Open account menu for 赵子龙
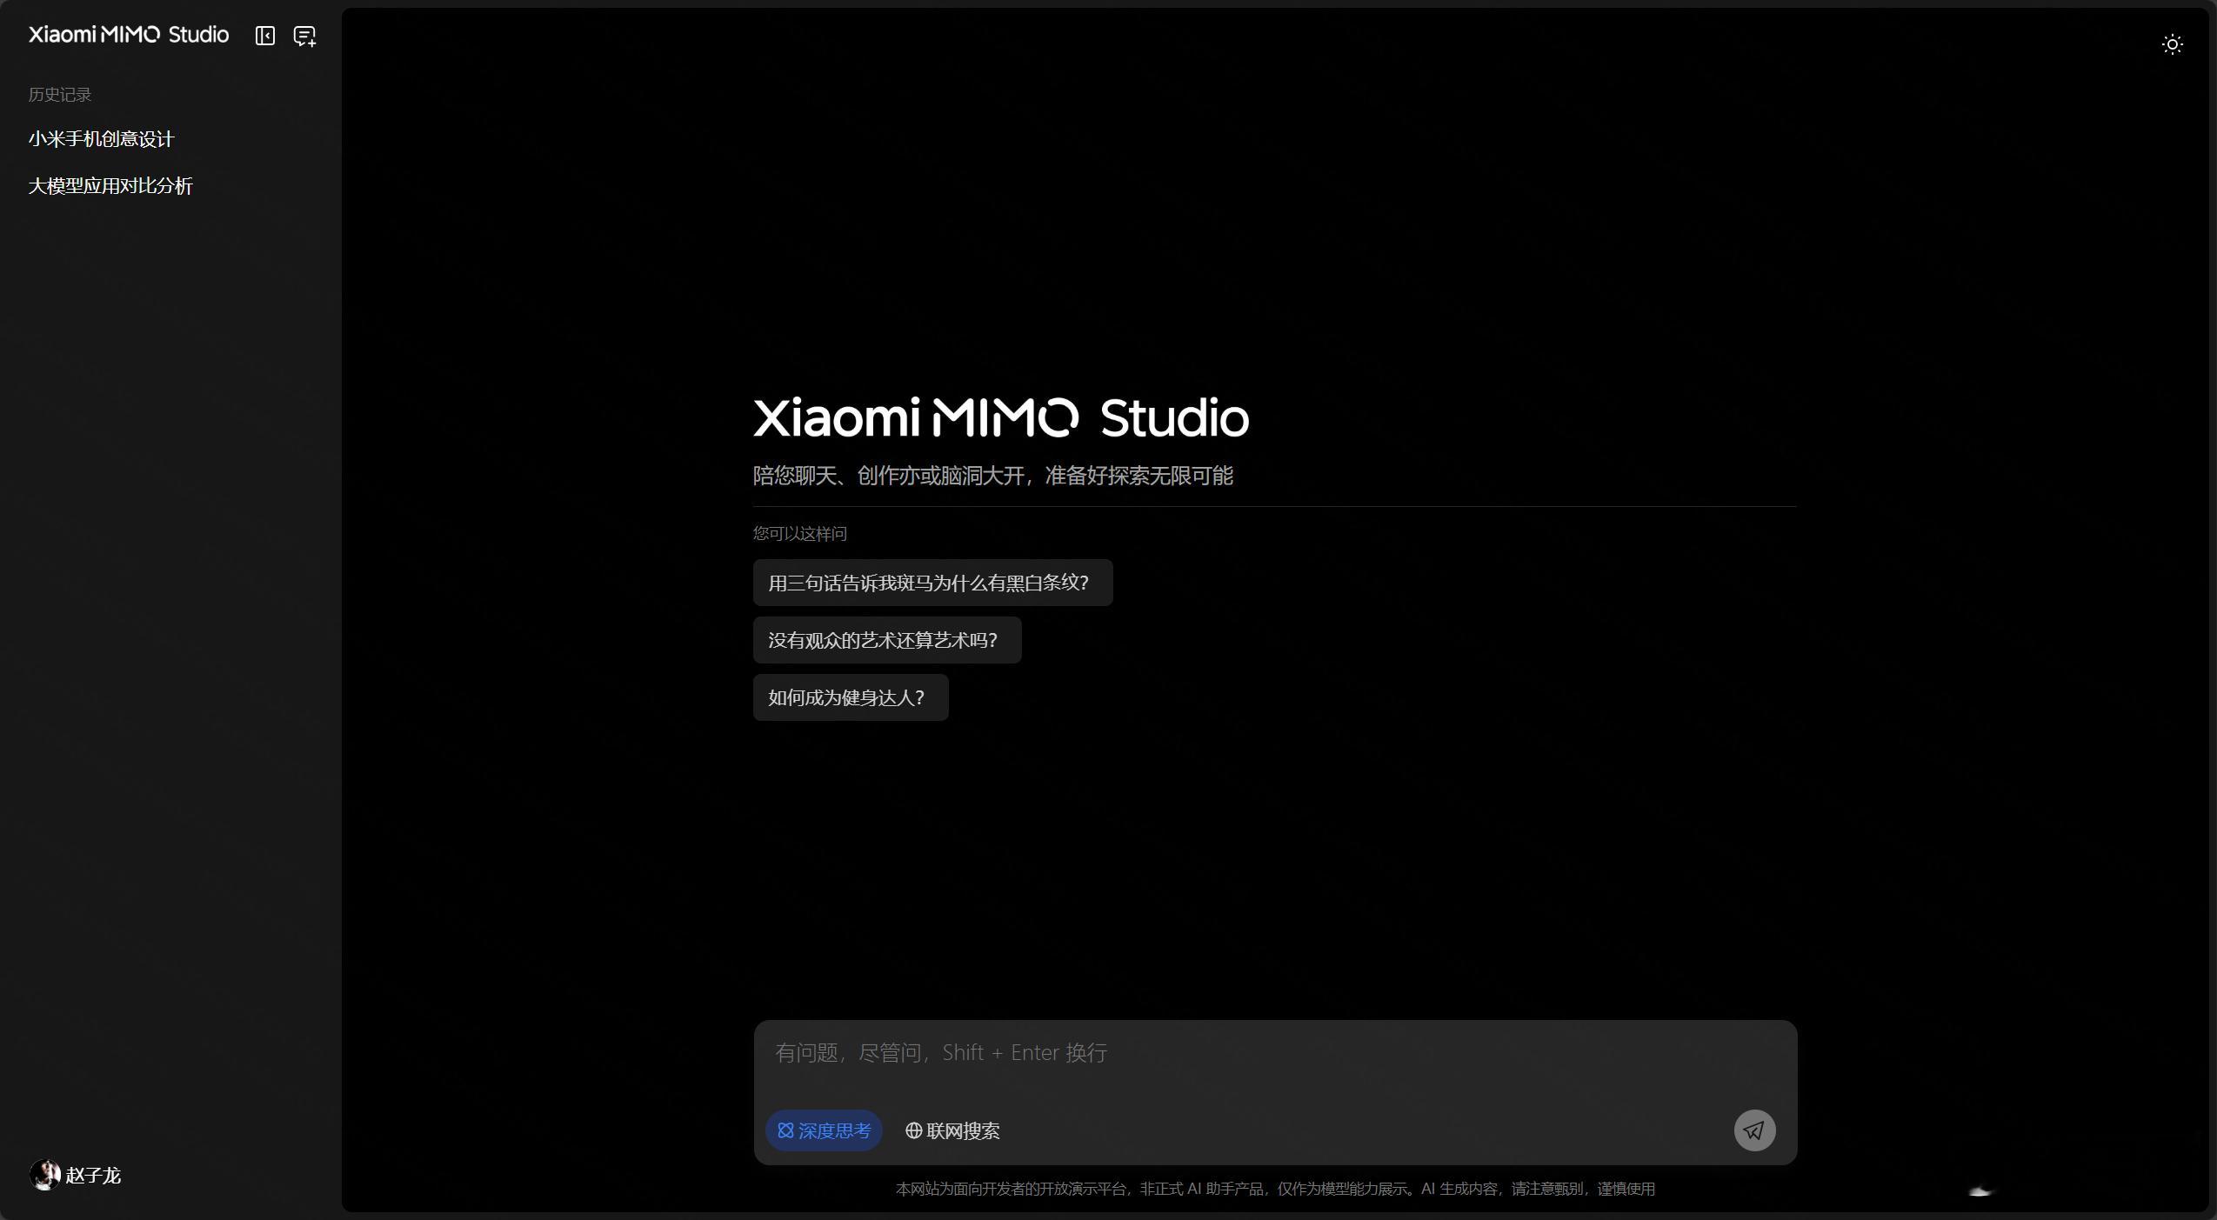The width and height of the screenshot is (2217, 1220). 93,1176
